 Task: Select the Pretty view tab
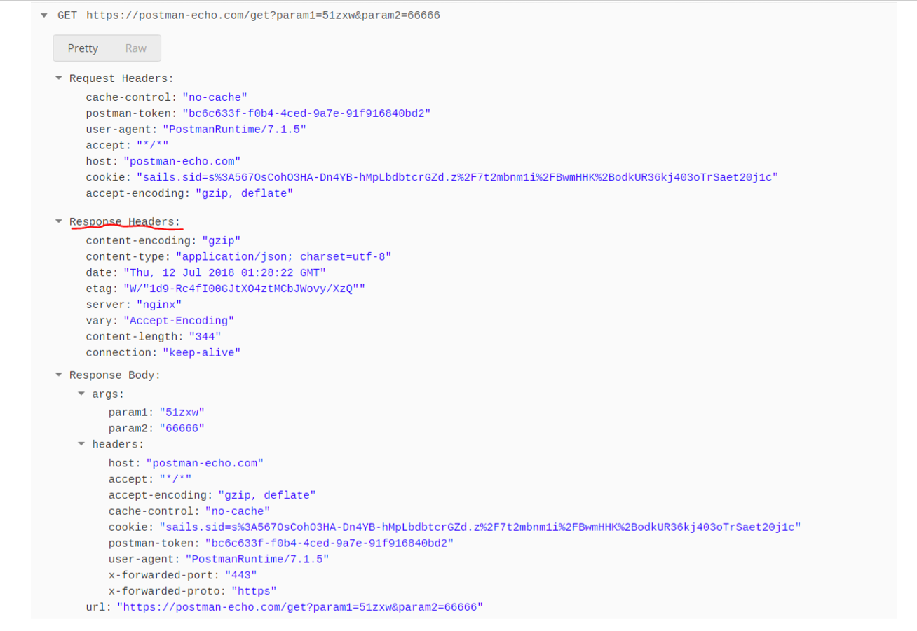pyautogui.click(x=83, y=48)
